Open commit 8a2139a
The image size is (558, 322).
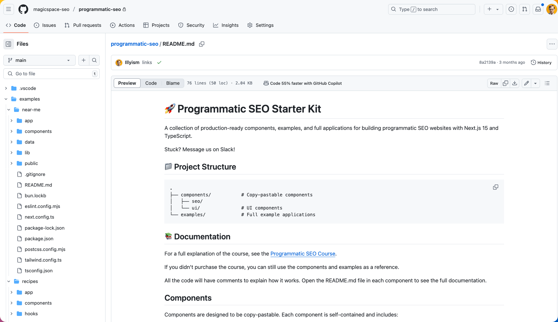click(487, 63)
